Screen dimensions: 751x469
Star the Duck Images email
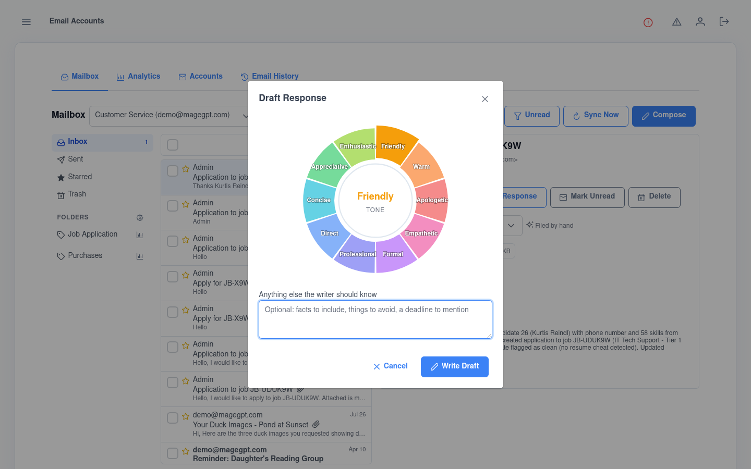pos(186,416)
